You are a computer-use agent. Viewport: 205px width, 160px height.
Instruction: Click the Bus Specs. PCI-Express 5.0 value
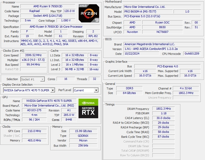point(162,16)
